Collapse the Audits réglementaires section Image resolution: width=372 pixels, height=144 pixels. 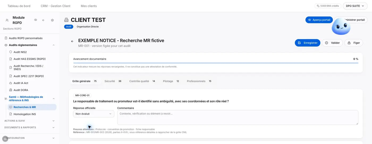[x=53, y=45]
